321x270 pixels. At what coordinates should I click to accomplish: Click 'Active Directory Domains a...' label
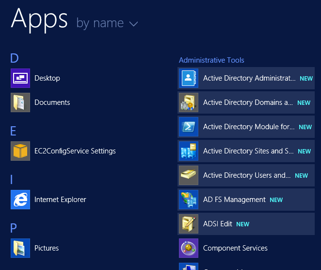tap(248, 102)
